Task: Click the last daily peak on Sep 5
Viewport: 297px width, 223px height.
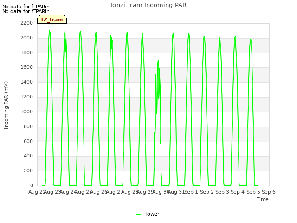Action: 251,39
